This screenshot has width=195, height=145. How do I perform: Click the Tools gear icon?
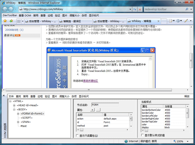point(178,21)
